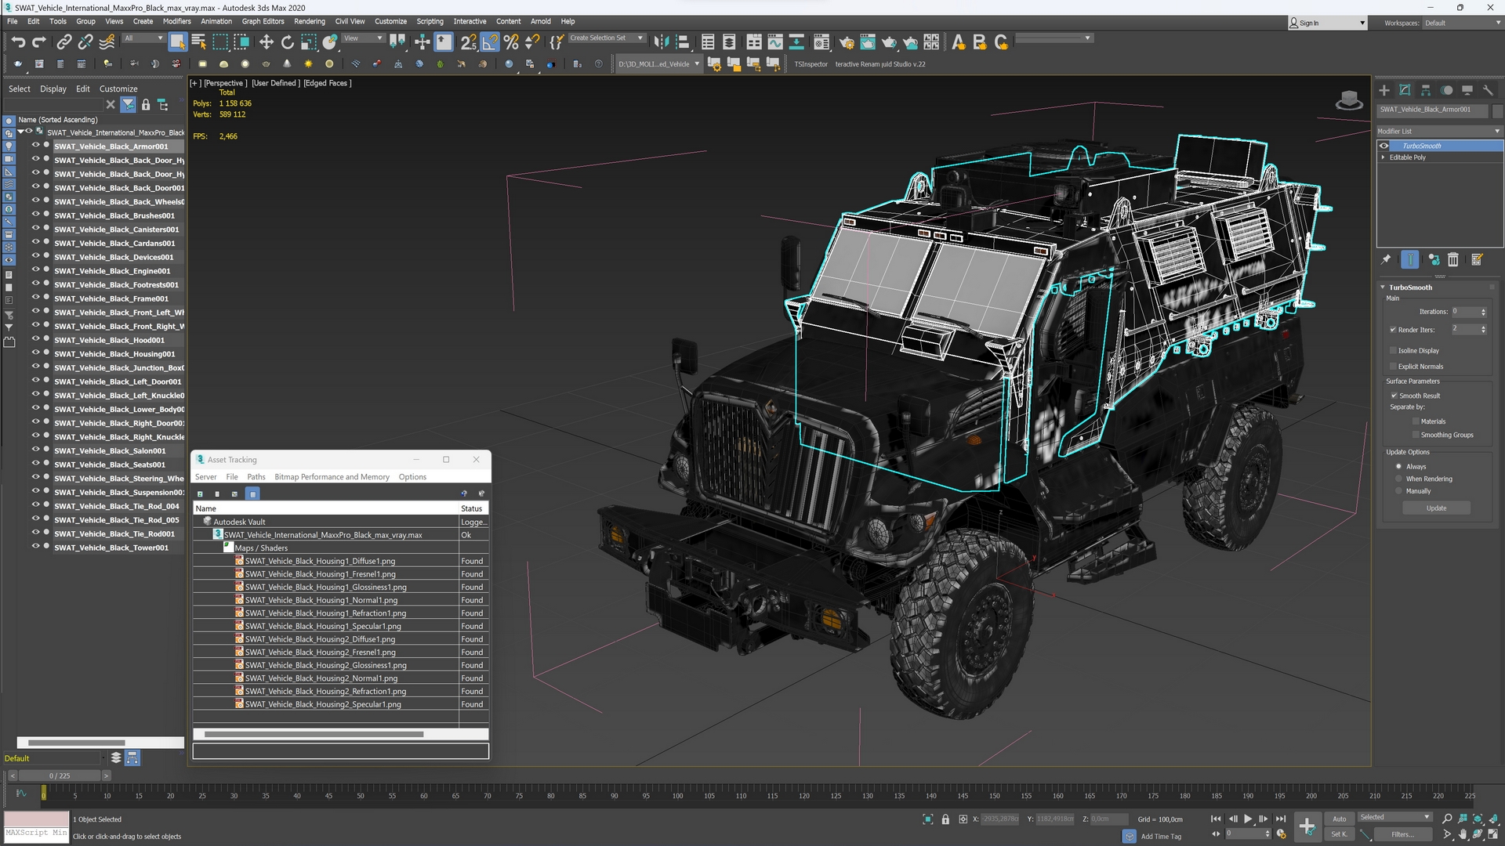Hide SWAT_Vehicle_Black_Armor001 via eye icon
1505x846 pixels.
pyautogui.click(x=35, y=146)
